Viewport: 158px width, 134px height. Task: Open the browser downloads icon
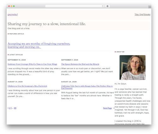(x=107, y=6)
